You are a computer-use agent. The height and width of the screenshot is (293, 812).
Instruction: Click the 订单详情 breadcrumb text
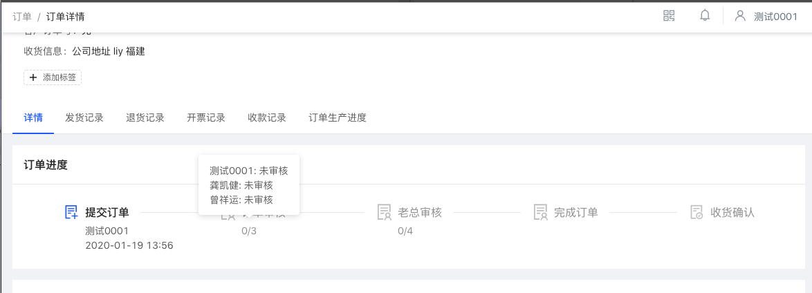pos(65,17)
